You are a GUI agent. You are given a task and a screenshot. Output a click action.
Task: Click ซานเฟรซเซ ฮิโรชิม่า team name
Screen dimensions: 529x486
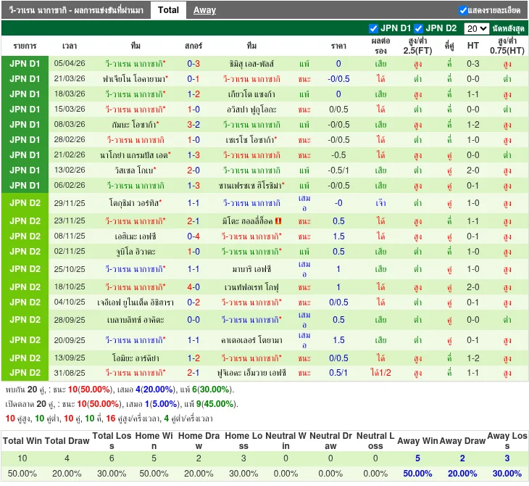click(251, 186)
